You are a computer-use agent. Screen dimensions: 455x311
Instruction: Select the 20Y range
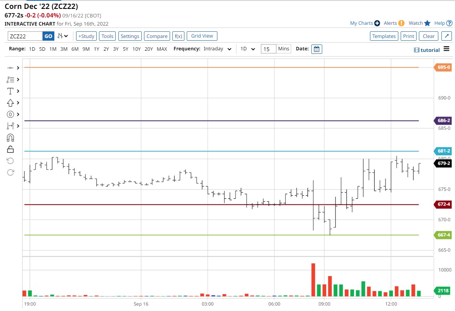(x=149, y=49)
